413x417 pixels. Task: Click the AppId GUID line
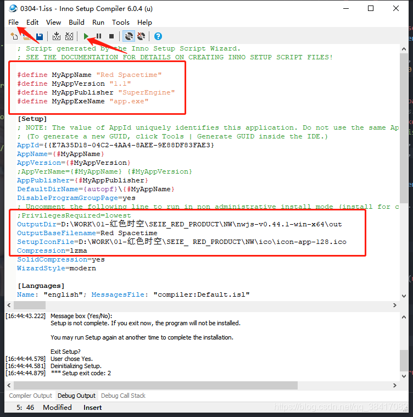[x=116, y=145]
